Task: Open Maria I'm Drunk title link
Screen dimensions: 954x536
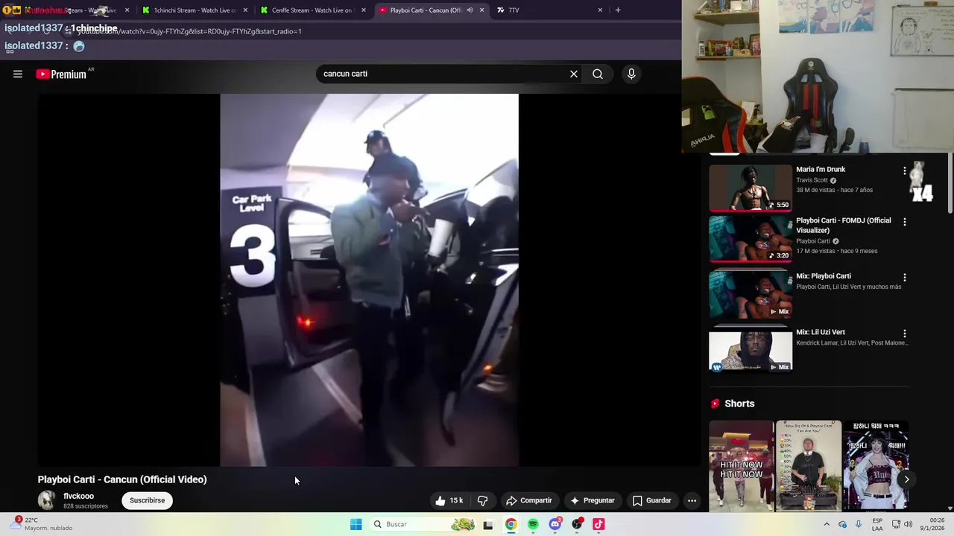Action: (821, 169)
